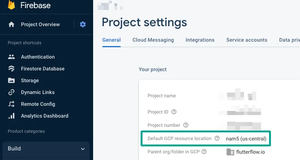Click the Project number label
The height and width of the screenshot is (160, 300).
click(164, 125)
